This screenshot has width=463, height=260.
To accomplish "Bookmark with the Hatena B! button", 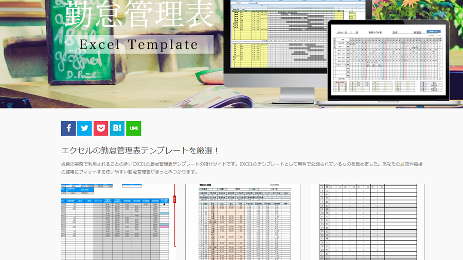I will click(117, 128).
